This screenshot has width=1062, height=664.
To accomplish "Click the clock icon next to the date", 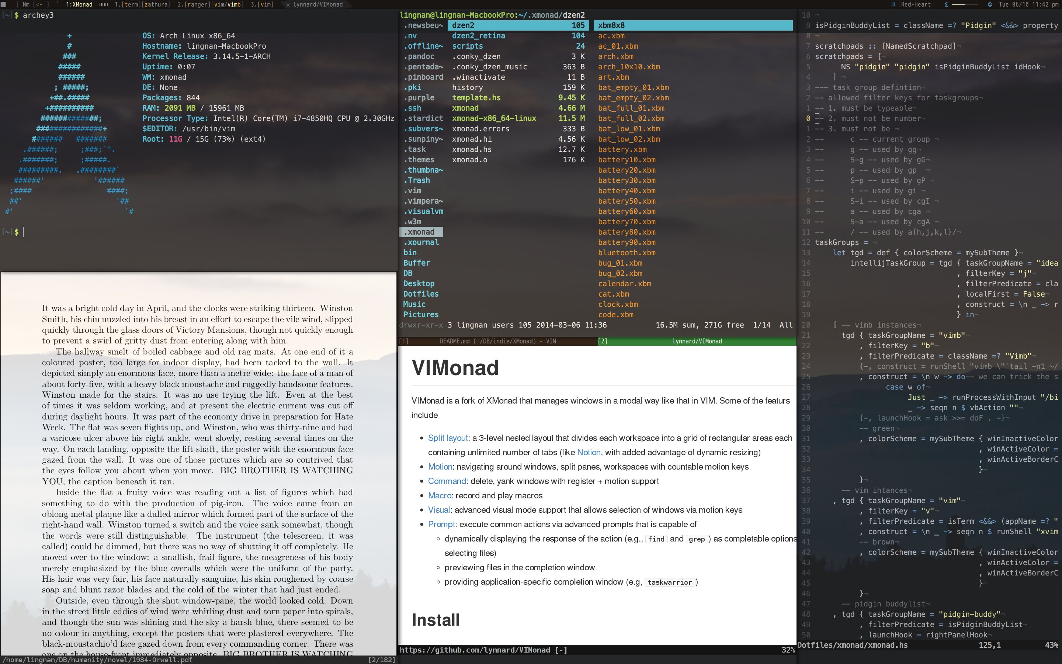I will [990, 4].
